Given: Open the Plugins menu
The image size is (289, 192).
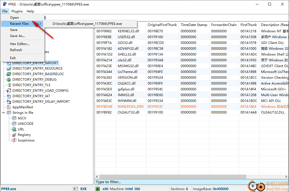Looking at the screenshot, I should coord(17,11).
